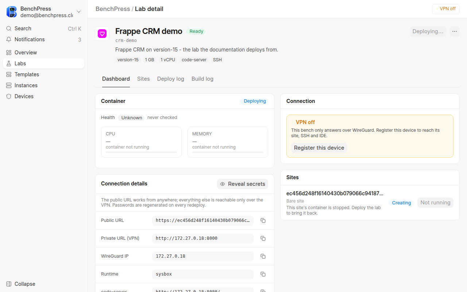The image size is (467, 292).
Task: Click the Deploying… button
Action: (428, 31)
